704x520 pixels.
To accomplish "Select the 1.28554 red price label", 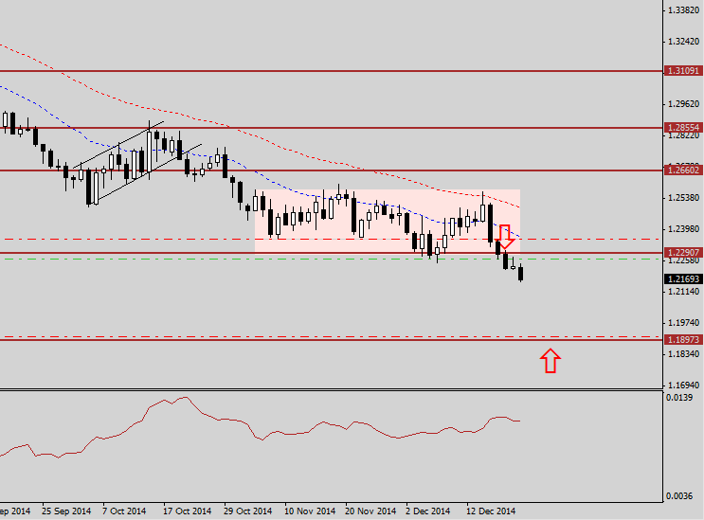I will point(683,127).
